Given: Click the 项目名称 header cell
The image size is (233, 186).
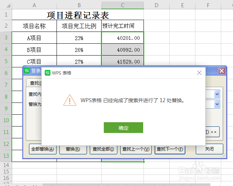Looking at the screenshot, I should [x=34, y=26].
